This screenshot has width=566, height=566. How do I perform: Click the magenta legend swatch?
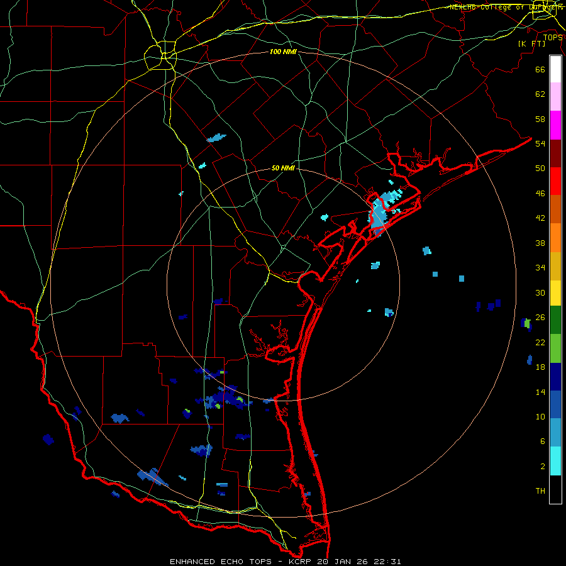[x=555, y=125]
